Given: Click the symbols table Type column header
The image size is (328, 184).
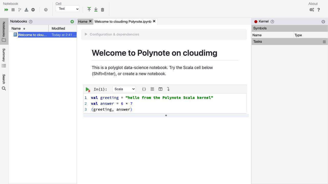Looking at the screenshot, I should (x=311, y=35).
